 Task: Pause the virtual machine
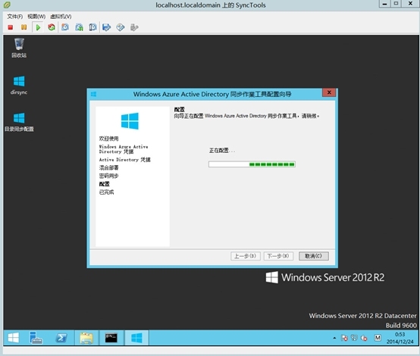(24, 27)
